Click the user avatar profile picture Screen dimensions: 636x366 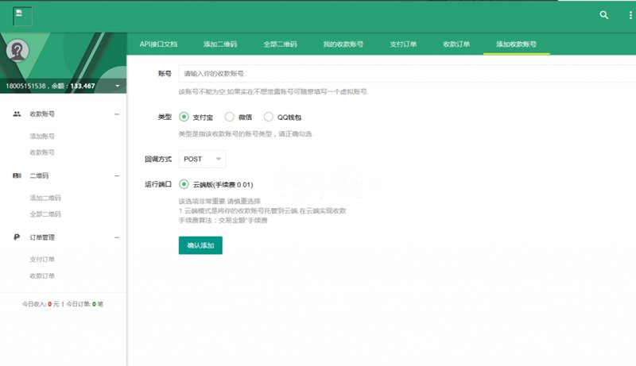18,51
